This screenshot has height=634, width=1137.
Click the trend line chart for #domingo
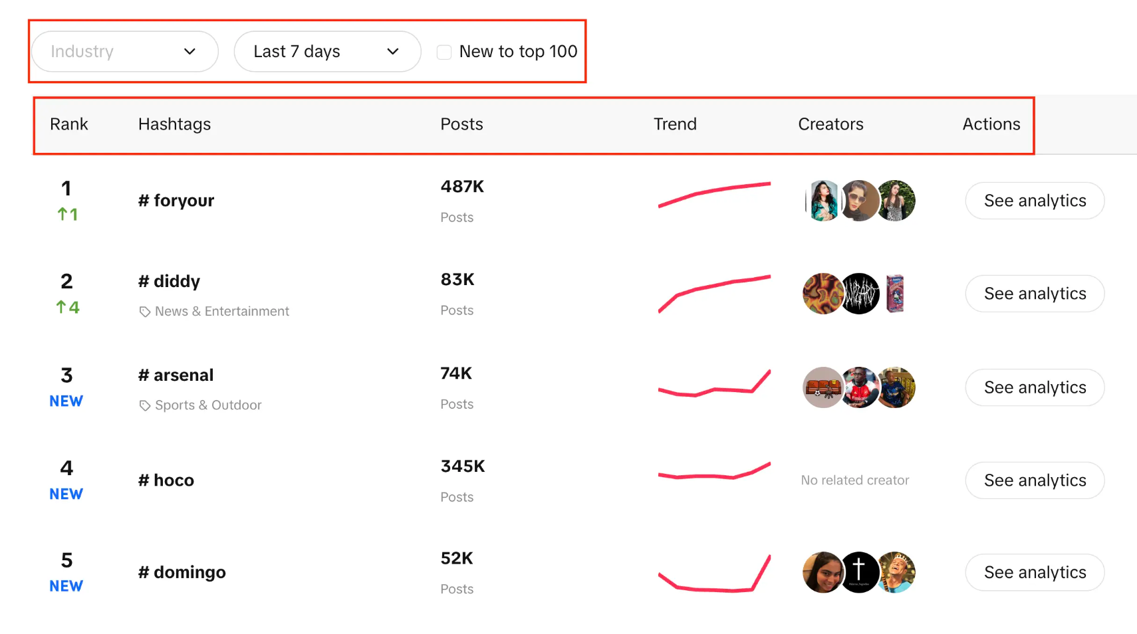[714, 574]
